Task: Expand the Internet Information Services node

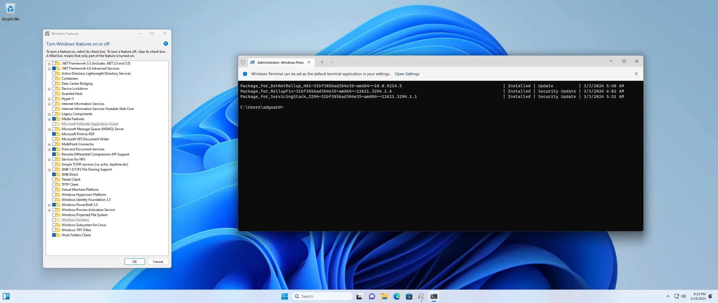Action: 49,104
